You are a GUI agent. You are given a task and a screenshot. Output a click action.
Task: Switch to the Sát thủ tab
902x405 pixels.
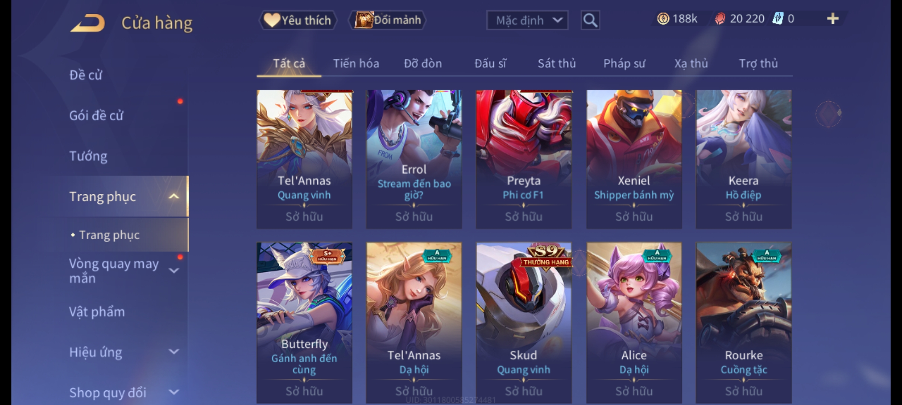coord(557,63)
